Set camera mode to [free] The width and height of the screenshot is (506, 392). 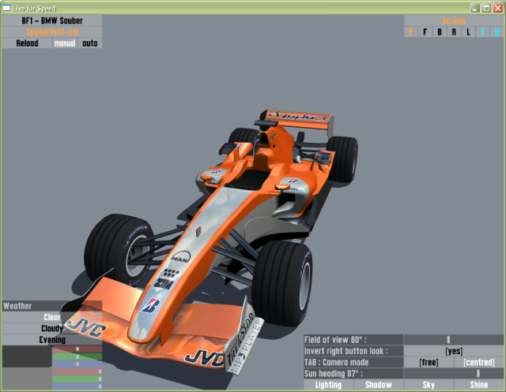pyautogui.click(x=429, y=362)
